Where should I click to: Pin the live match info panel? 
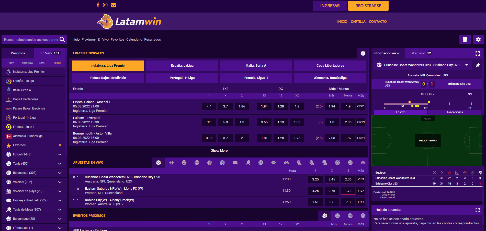pos(478,65)
